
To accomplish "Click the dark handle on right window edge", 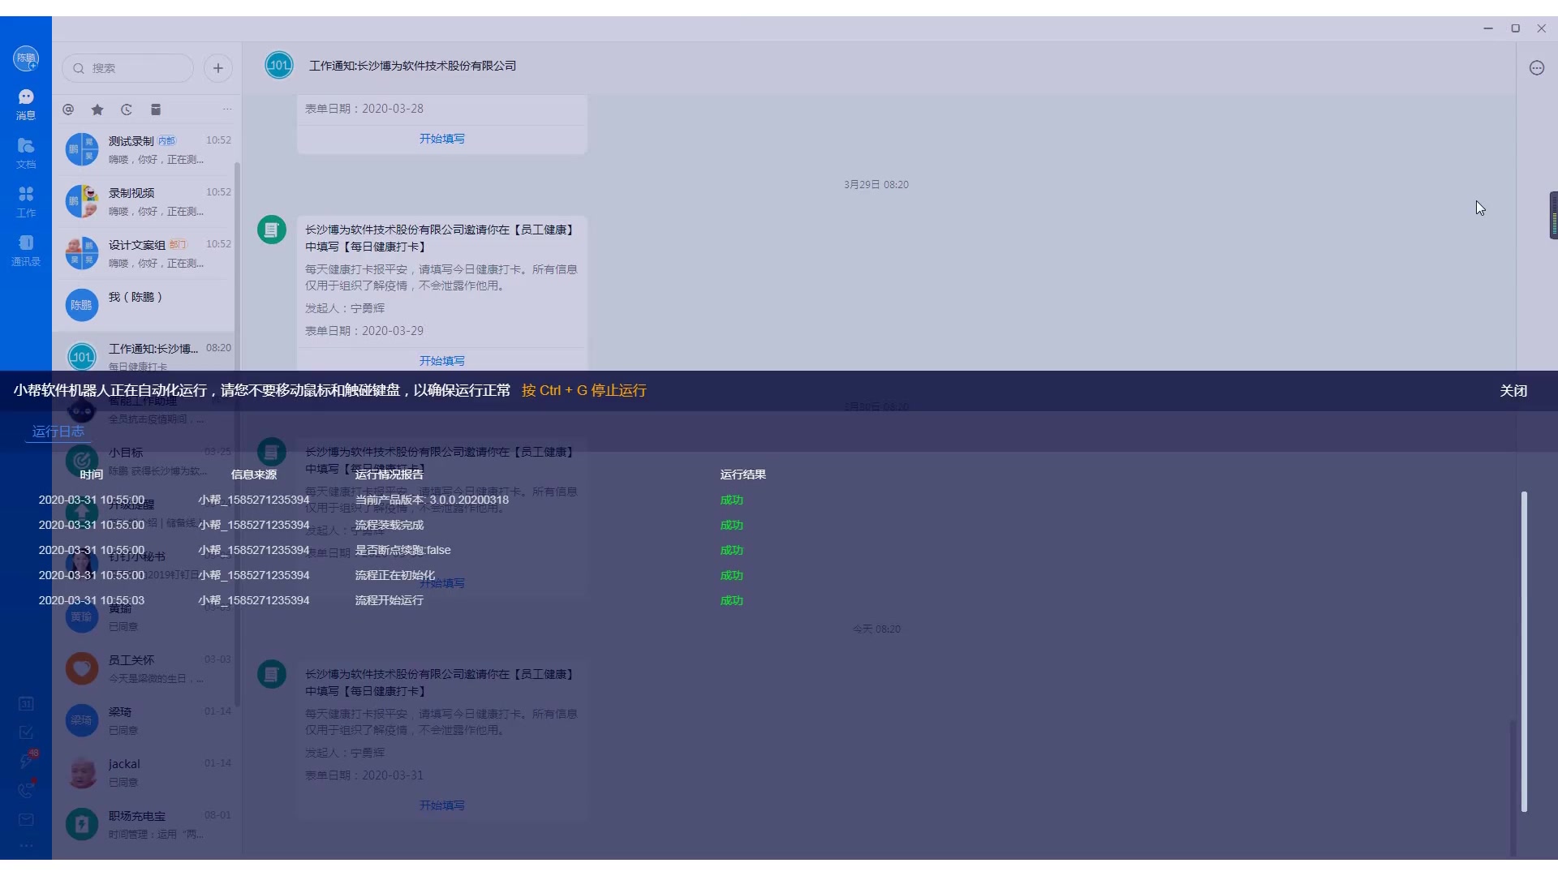I will [1553, 215].
